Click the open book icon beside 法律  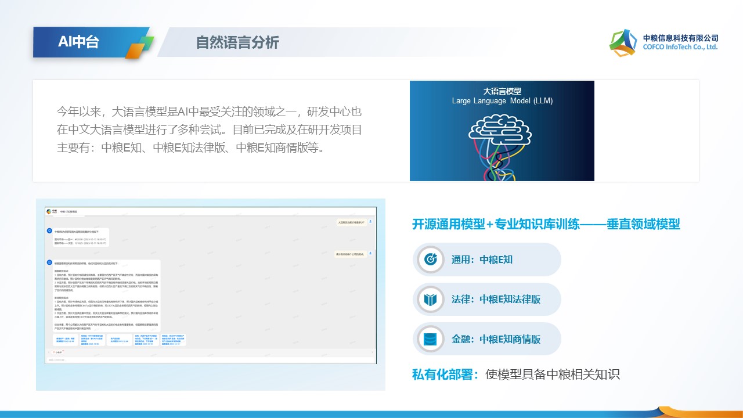tap(430, 300)
